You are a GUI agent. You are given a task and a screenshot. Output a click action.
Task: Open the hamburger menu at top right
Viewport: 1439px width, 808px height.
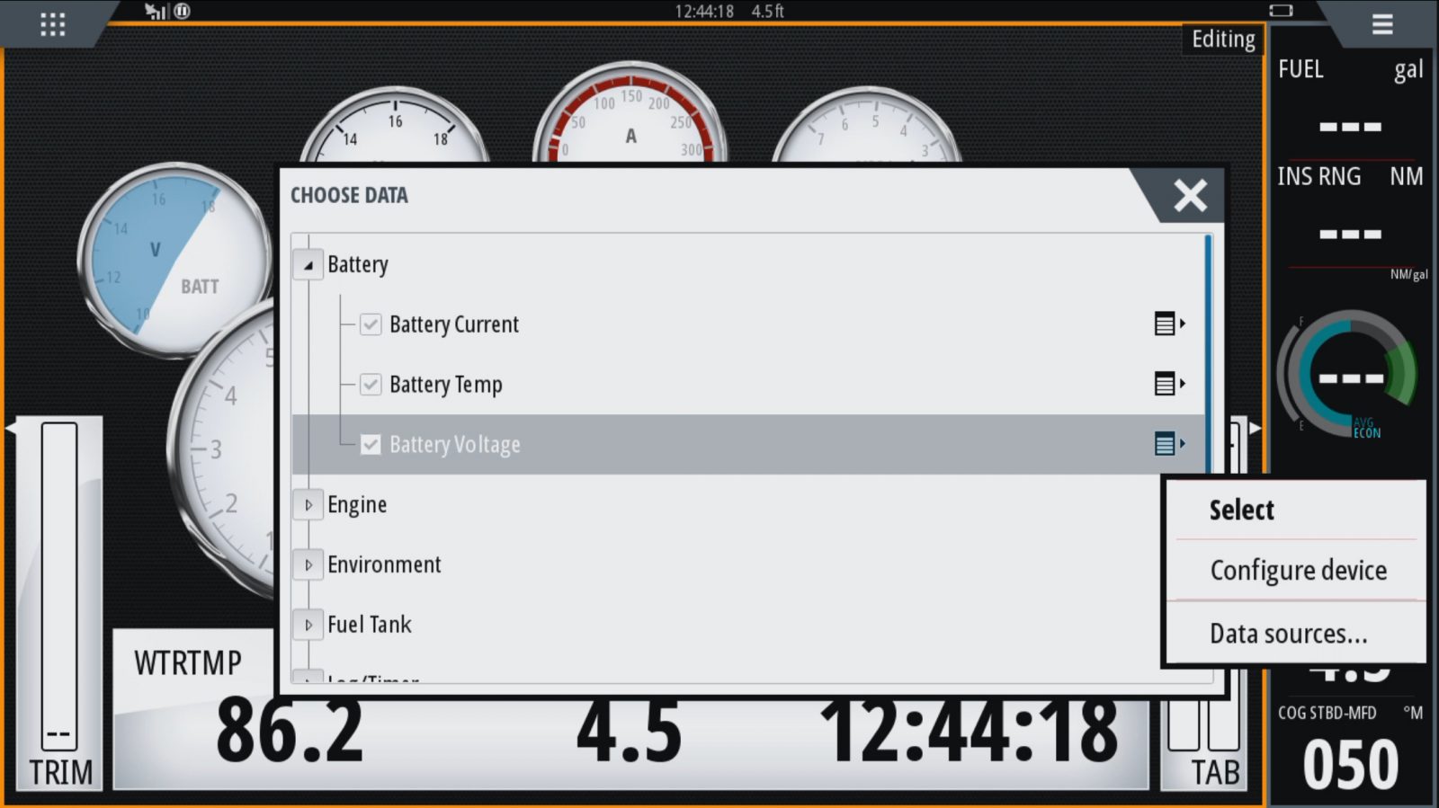(x=1381, y=24)
